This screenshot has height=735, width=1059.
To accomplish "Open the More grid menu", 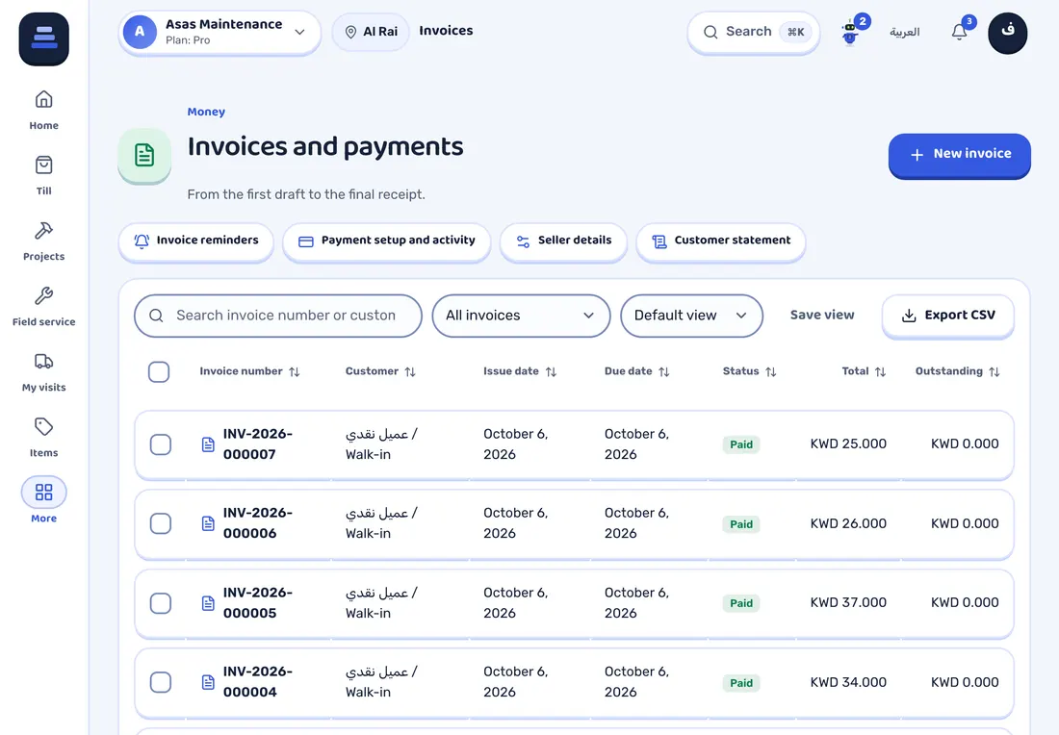I will [44, 500].
